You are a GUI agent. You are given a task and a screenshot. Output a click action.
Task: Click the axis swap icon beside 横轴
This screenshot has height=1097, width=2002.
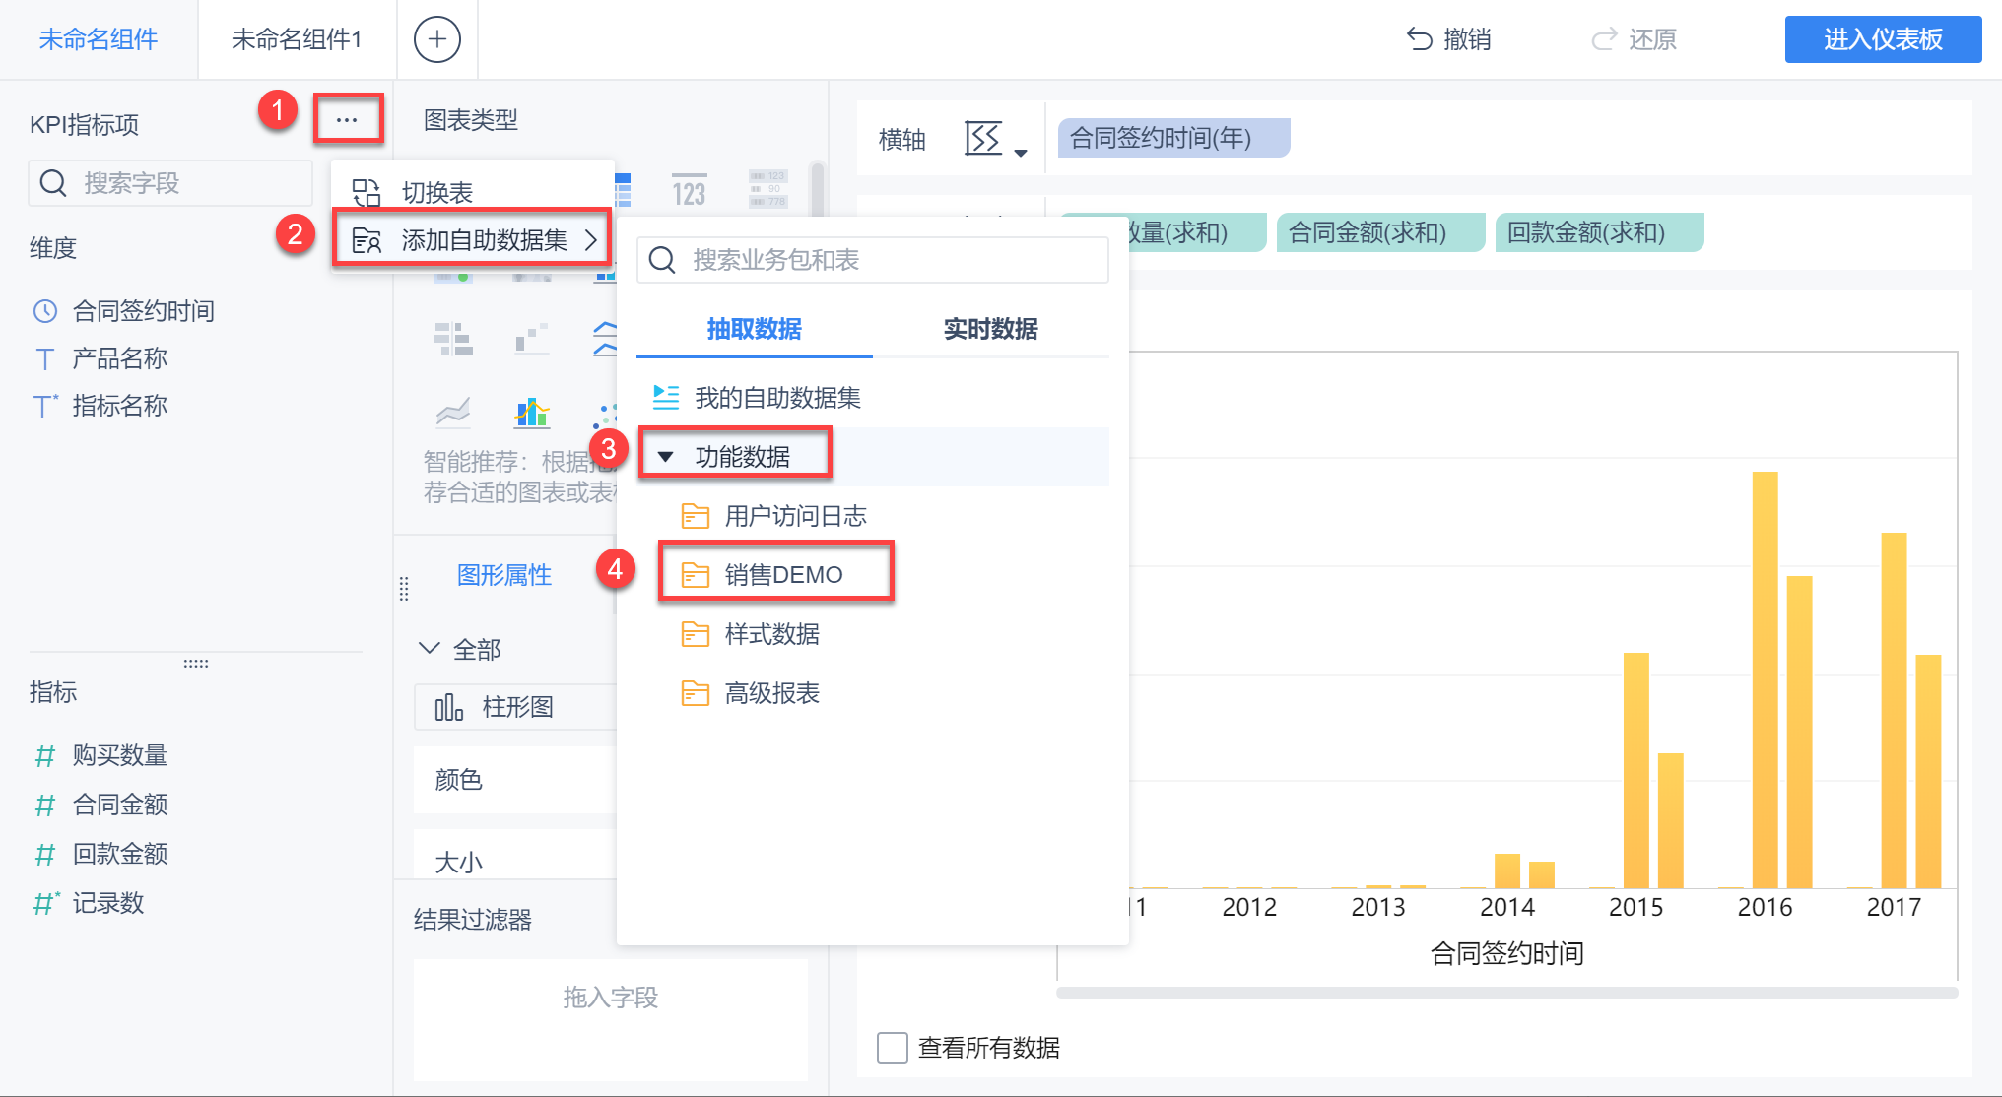tap(983, 139)
